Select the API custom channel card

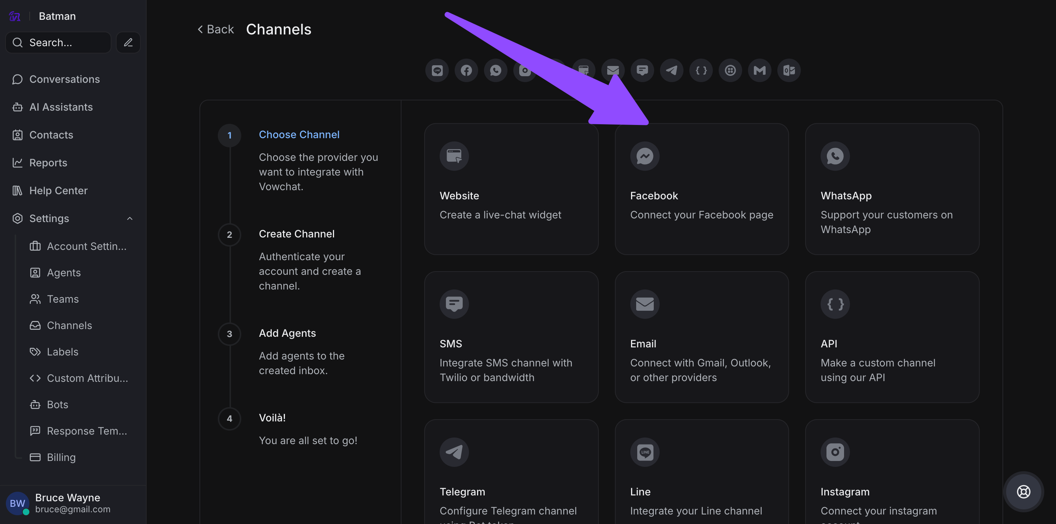[x=892, y=337]
